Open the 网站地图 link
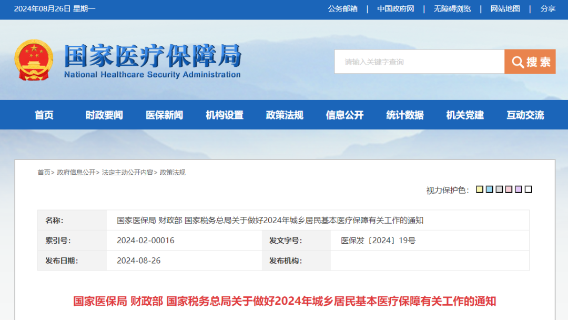 tap(505, 9)
